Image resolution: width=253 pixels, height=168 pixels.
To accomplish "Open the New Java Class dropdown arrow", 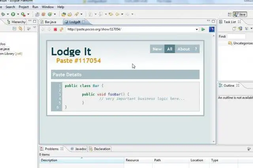I will [55, 14].
